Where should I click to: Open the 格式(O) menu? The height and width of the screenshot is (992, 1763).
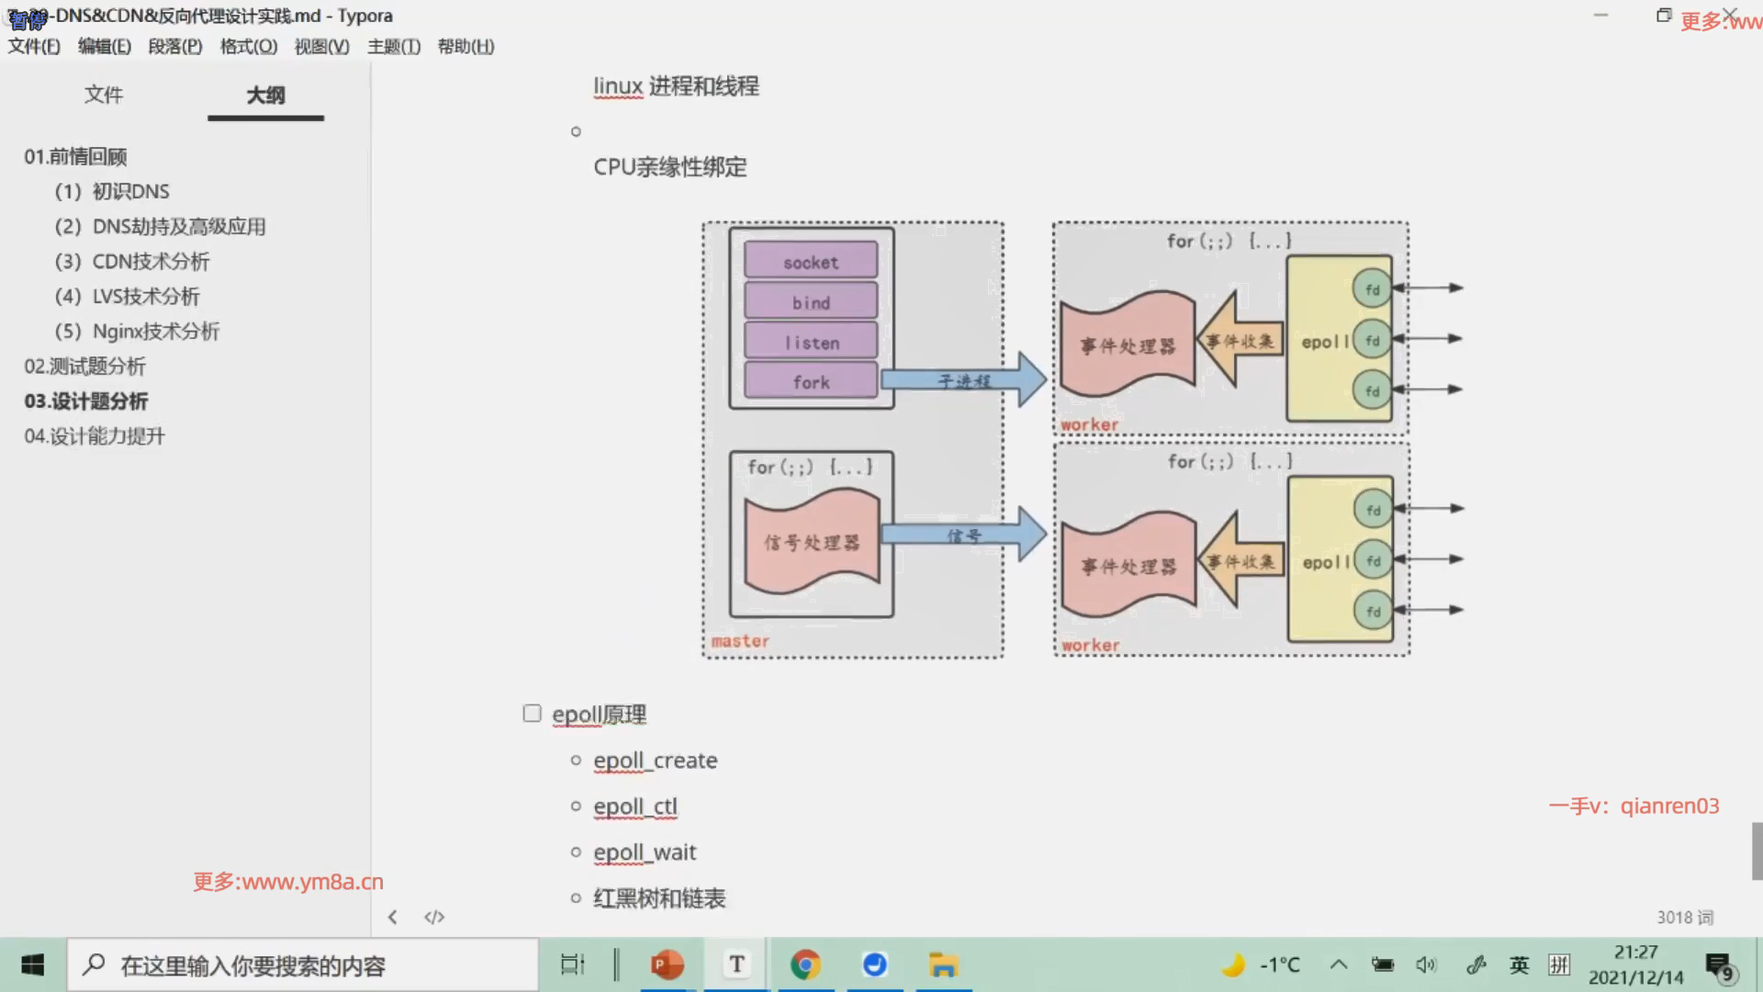248,46
